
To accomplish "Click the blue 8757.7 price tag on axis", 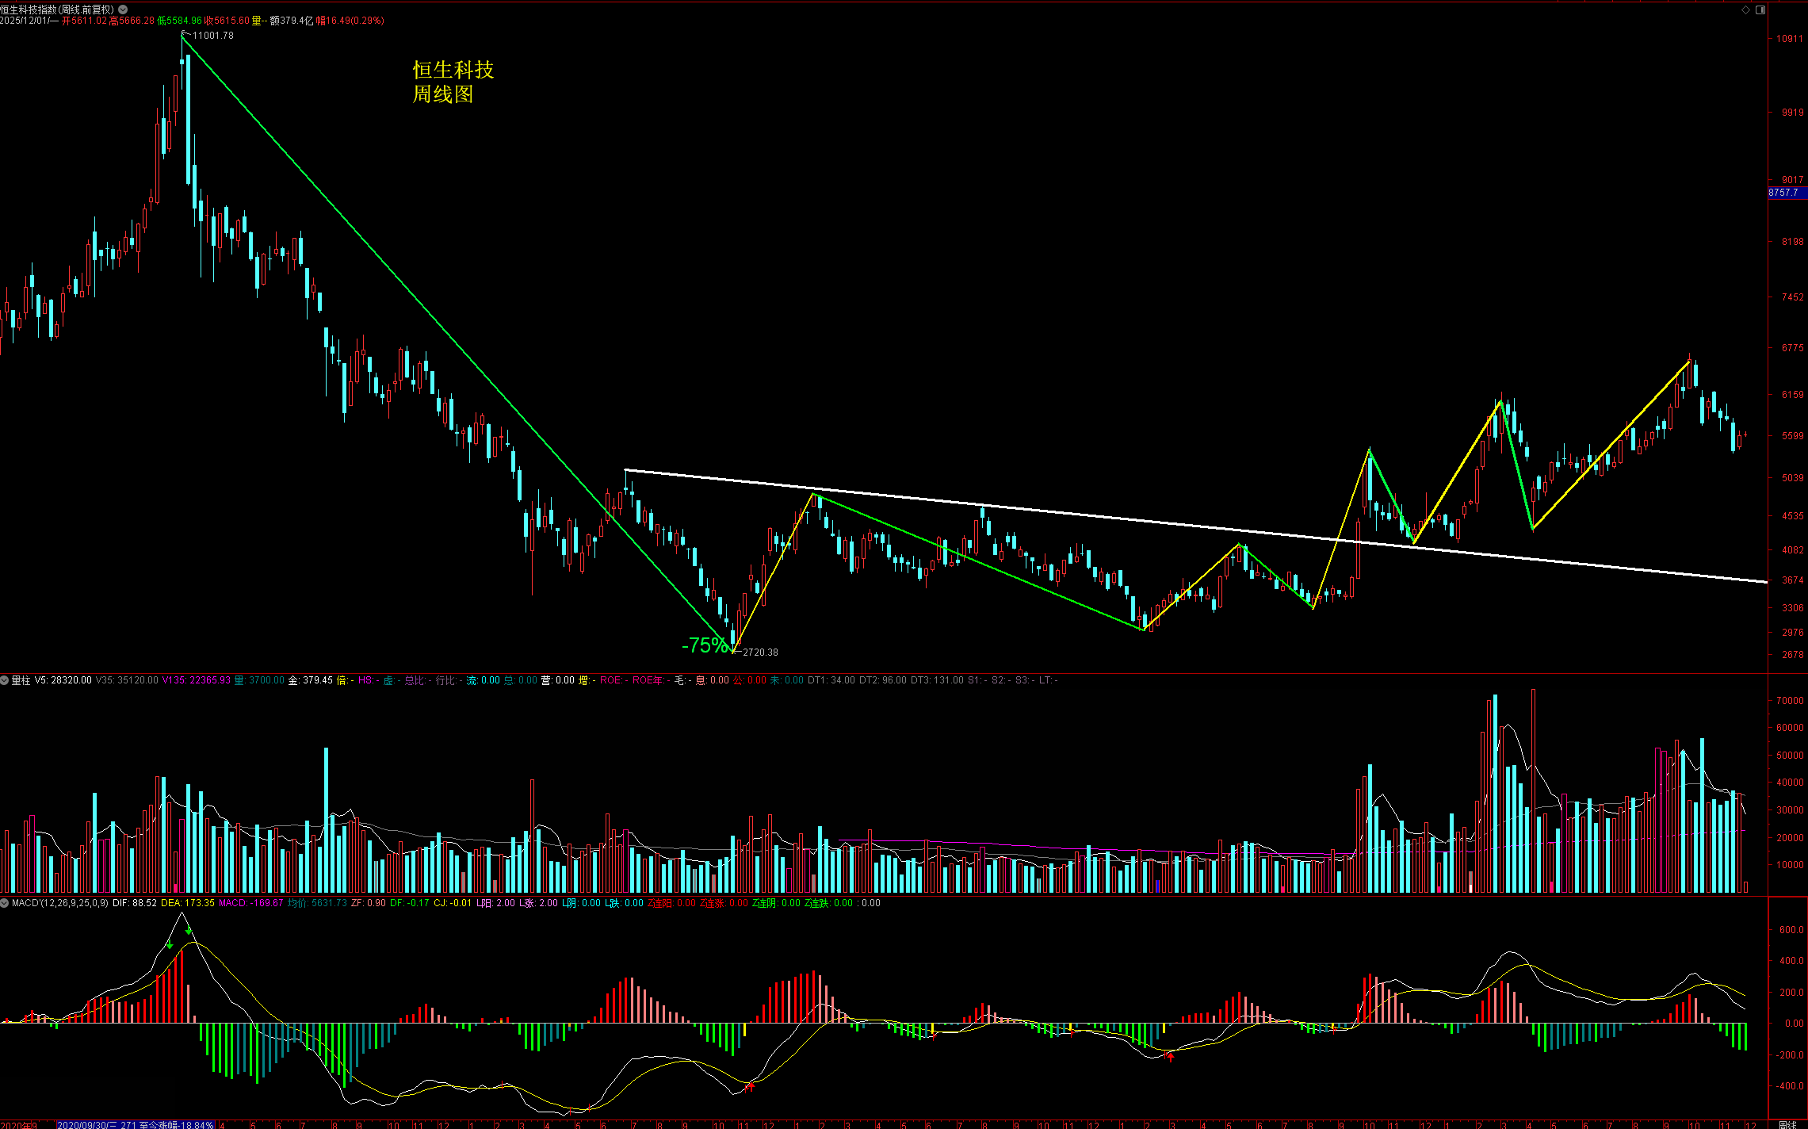I will pyautogui.click(x=1784, y=193).
